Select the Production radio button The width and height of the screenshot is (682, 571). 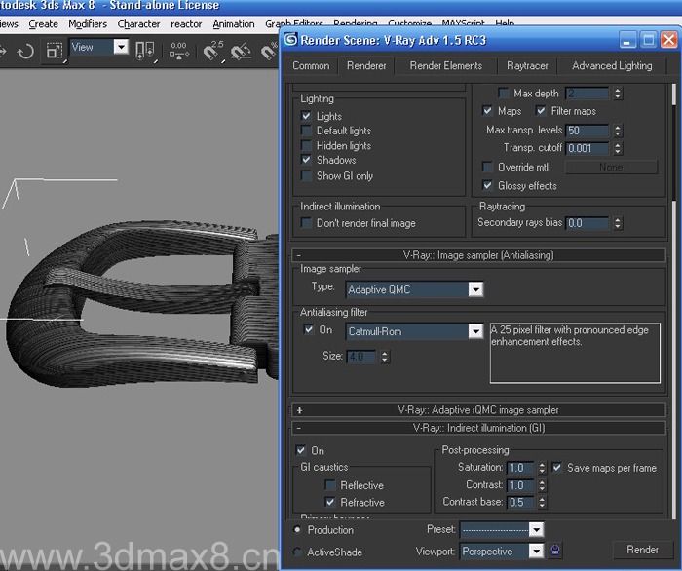coord(297,530)
